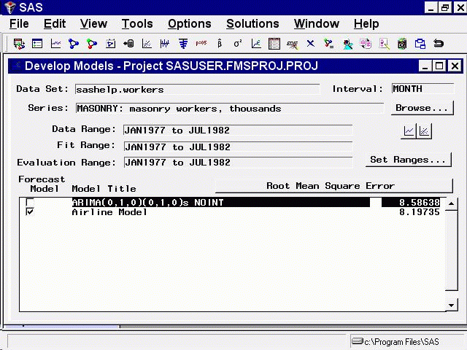Enable forecast model checkbox for ARIMA(0,1,0)(0,1,0)s NOINT

[x=30, y=203]
